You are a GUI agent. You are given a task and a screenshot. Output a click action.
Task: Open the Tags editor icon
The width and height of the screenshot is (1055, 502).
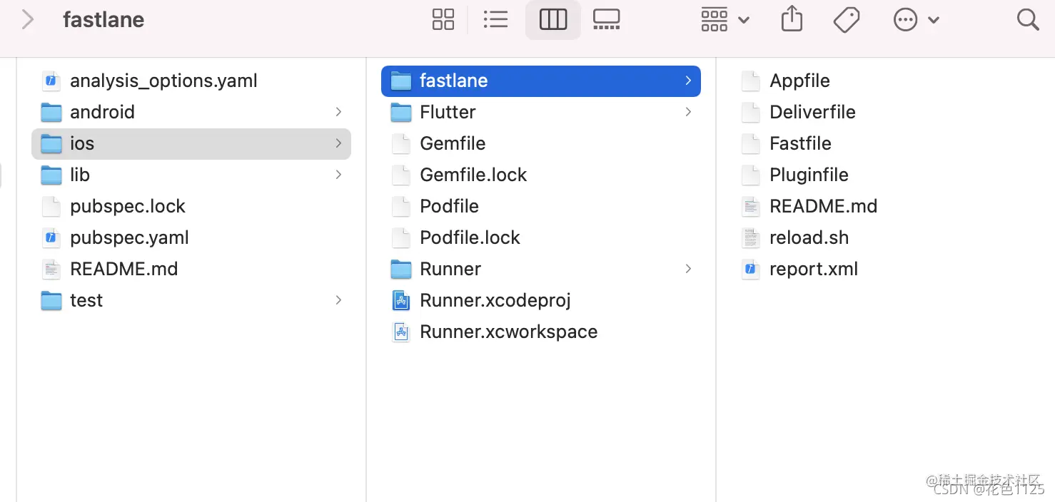tap(847, 19)
